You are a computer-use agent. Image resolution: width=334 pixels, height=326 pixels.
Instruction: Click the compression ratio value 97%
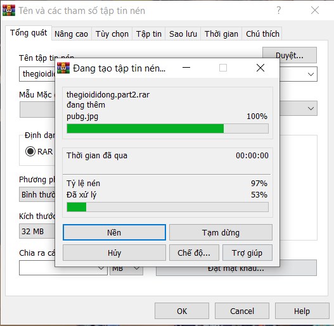(259, 183)
